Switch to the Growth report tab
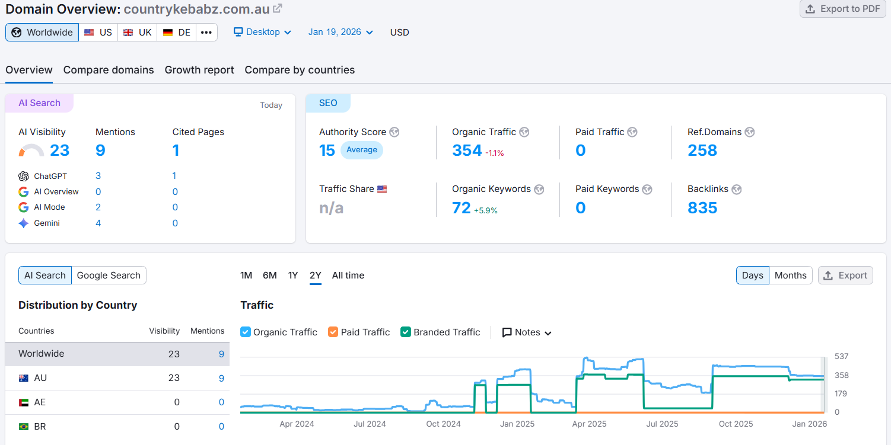Viewport: 891px width, 445px height. 199,70
